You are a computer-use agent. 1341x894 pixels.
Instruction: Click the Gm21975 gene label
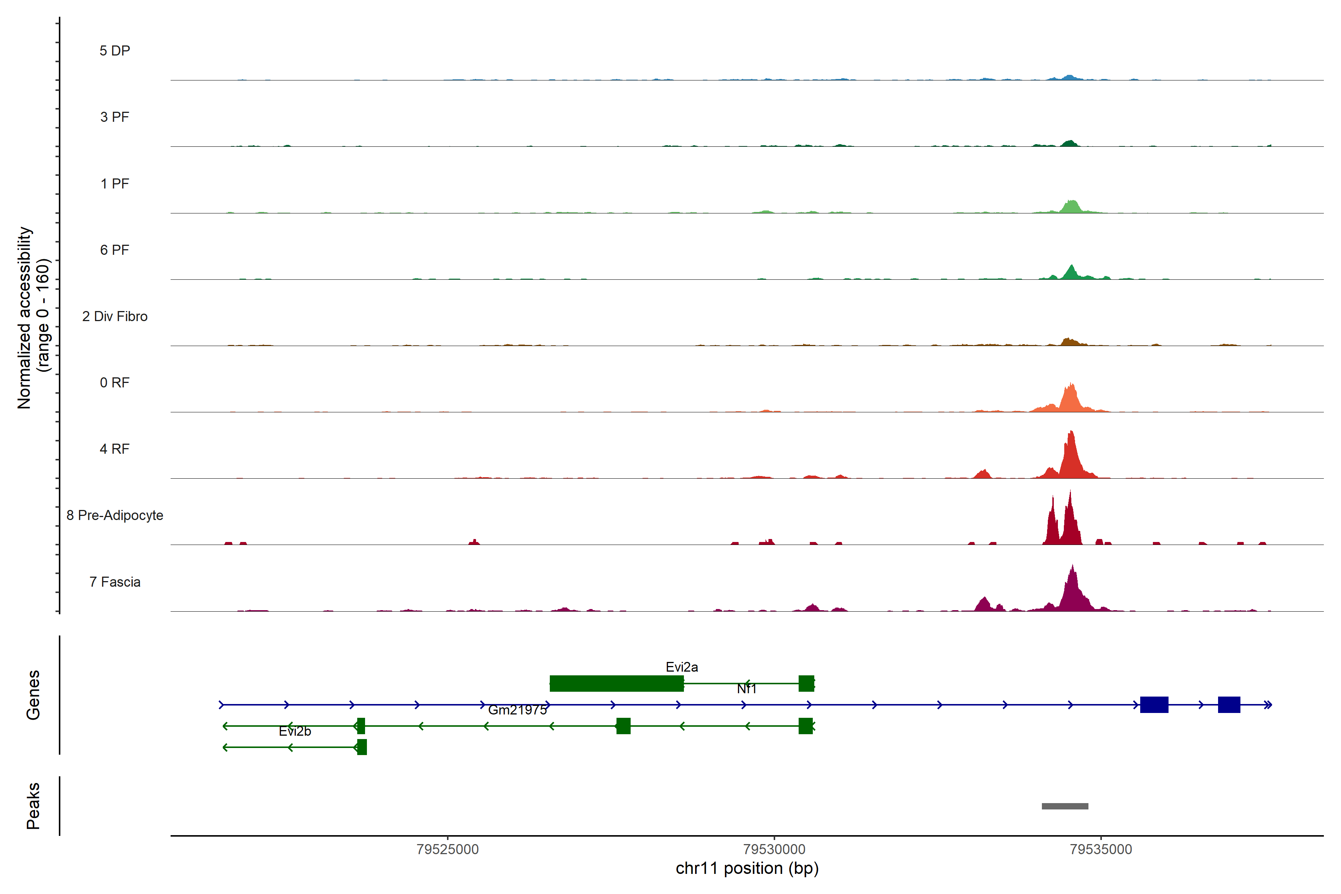pos(517,710)
